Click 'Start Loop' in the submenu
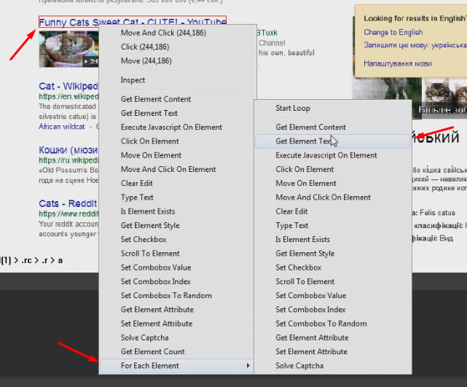The height and width of the screenshot is (387, 467). point(292,108)
